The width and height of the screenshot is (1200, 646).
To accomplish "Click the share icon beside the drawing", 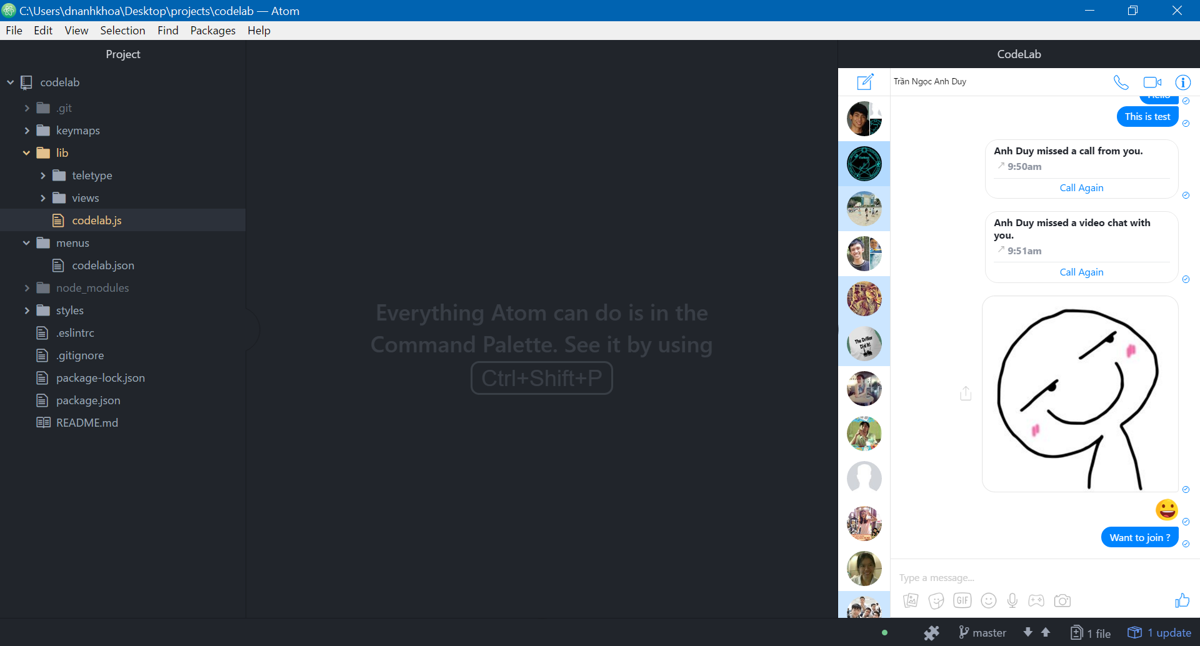I will click(x=966, y=393).
